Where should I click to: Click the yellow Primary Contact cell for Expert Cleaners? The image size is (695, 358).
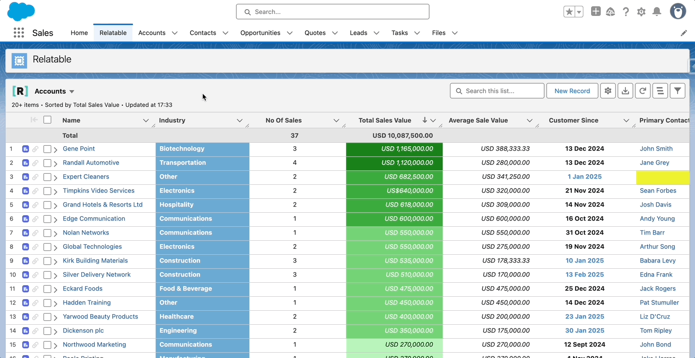click(663, 177)
